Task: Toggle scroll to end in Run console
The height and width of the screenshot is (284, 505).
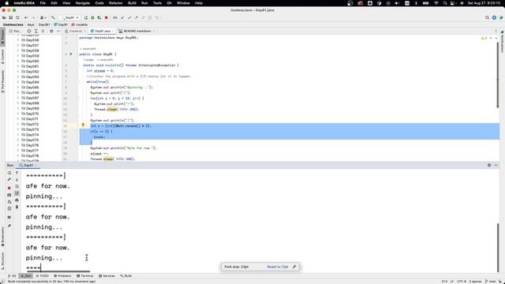Action: point(17,193)
